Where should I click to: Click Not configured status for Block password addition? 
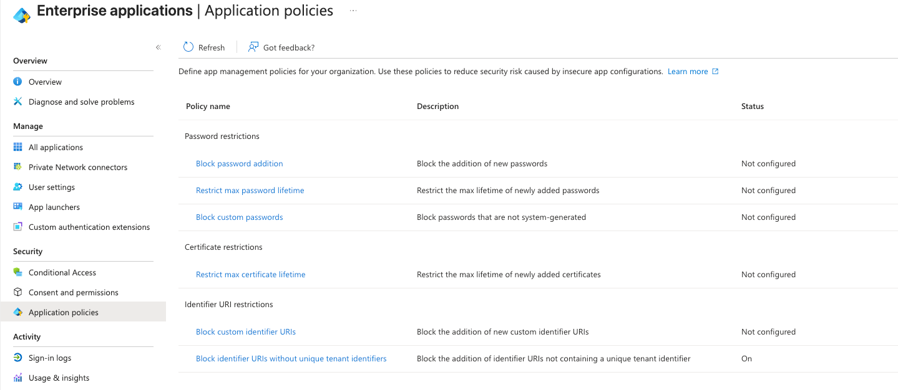tap(768, 164)
